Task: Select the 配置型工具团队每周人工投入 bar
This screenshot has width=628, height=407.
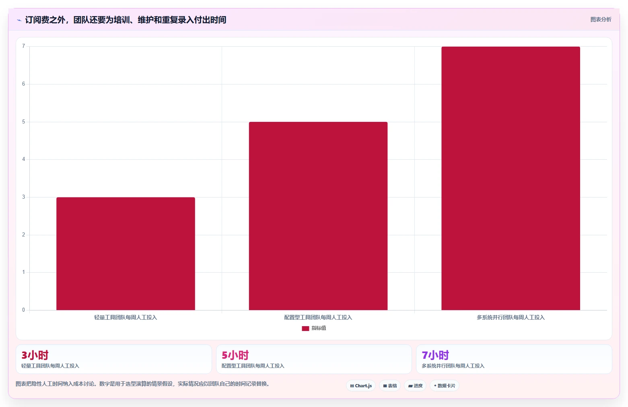Action: pyautogui.click(x=318, y=216)
